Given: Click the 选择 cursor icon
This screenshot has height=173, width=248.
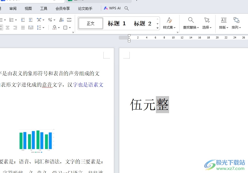Looking at the screenshot, I should (207, 20).
